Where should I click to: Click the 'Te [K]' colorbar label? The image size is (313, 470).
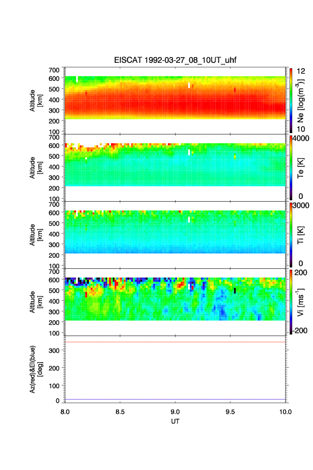301,168
